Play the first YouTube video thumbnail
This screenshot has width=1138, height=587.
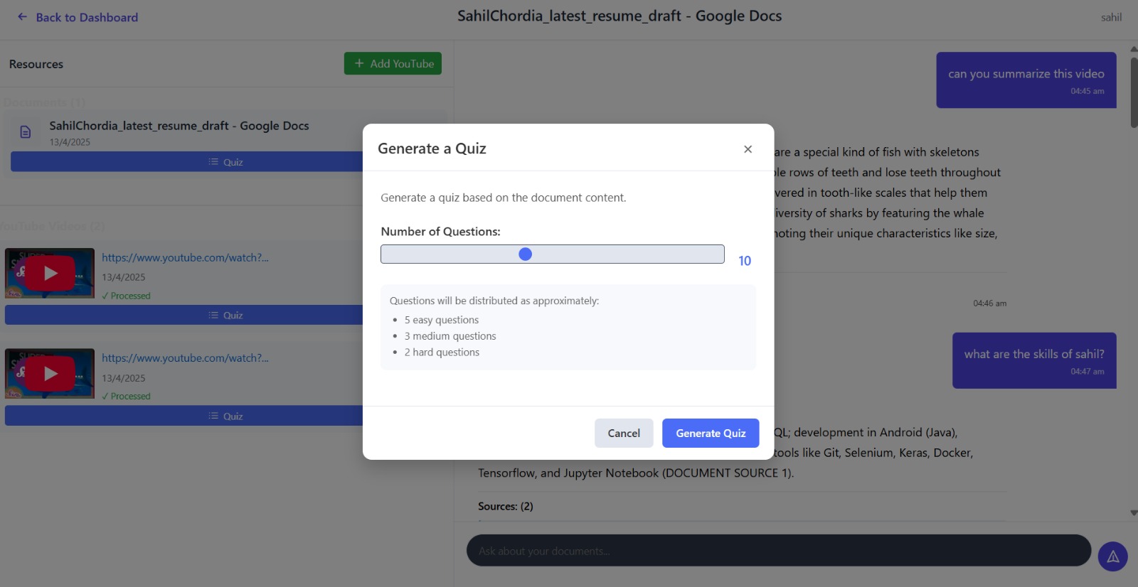pos(50,273)
